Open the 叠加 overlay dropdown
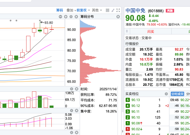This screenshot has width=190, height=135. click(71, 10)
